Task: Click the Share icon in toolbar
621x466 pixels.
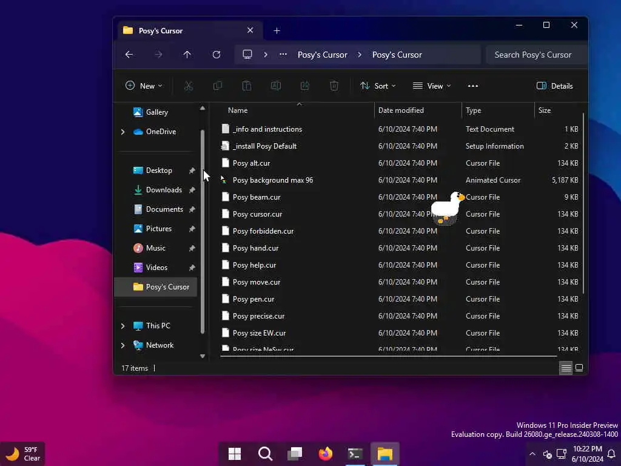Action: click(305, 86)
